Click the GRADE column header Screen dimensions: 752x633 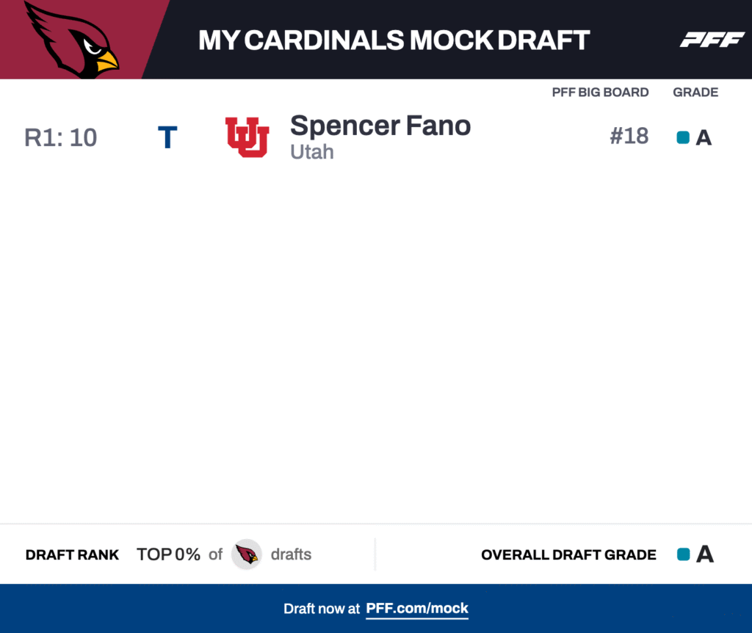coord(695,93)
